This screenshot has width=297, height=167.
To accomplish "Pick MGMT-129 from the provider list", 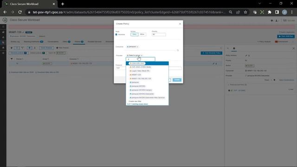I will click(135, 75).
